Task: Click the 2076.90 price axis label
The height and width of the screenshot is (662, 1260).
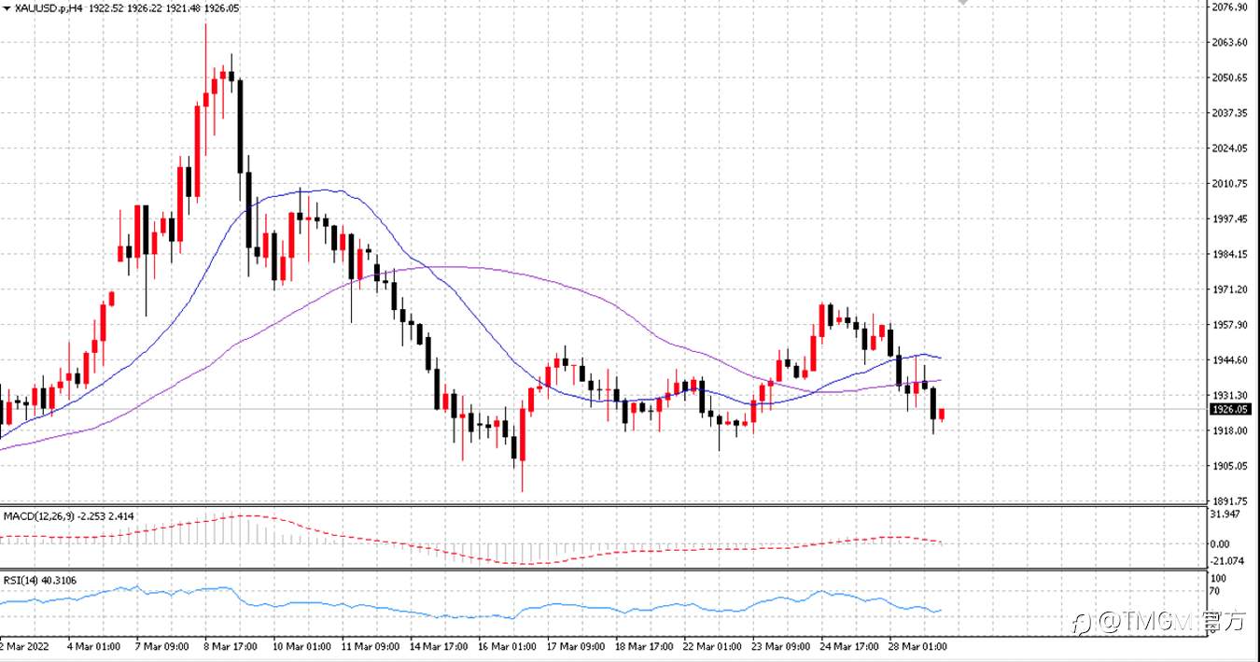Action: coord(1229,7)
